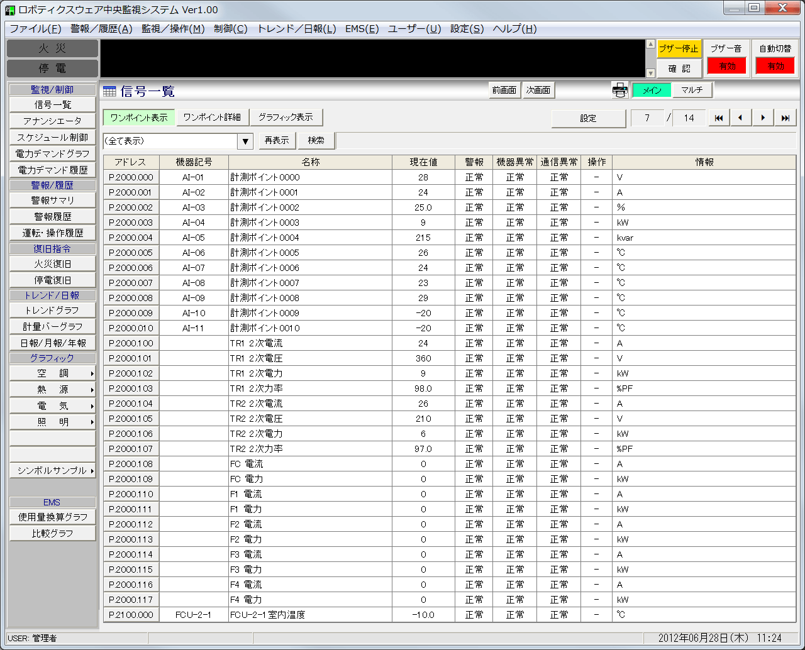Open 監視/操作(M) menu
This screenshot has width=805, height=650.
coord(173,29)
